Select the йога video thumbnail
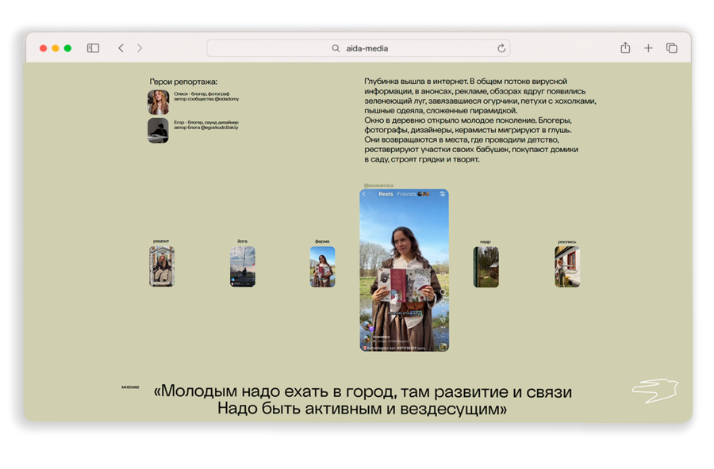 (x=243, y=266)
